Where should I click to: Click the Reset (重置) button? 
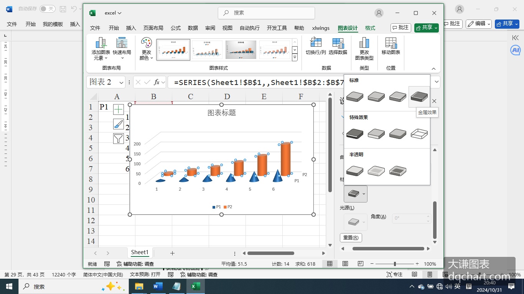[x=351, y=237]
